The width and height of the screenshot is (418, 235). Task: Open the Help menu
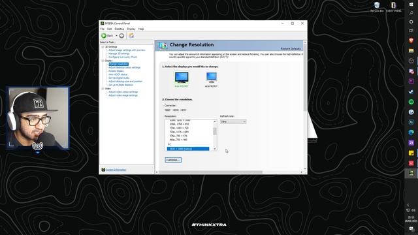click(141, 29)
